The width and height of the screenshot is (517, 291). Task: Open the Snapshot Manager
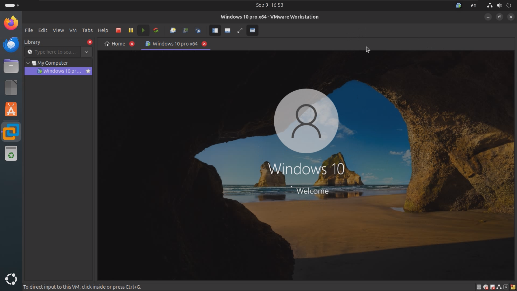[x=198, y=30]
